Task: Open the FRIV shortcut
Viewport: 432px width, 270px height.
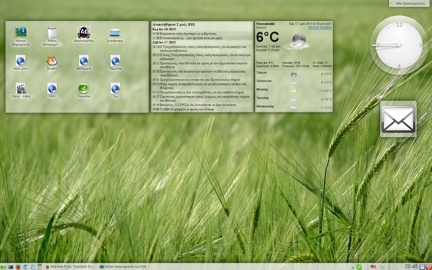Action: (52, 90)
